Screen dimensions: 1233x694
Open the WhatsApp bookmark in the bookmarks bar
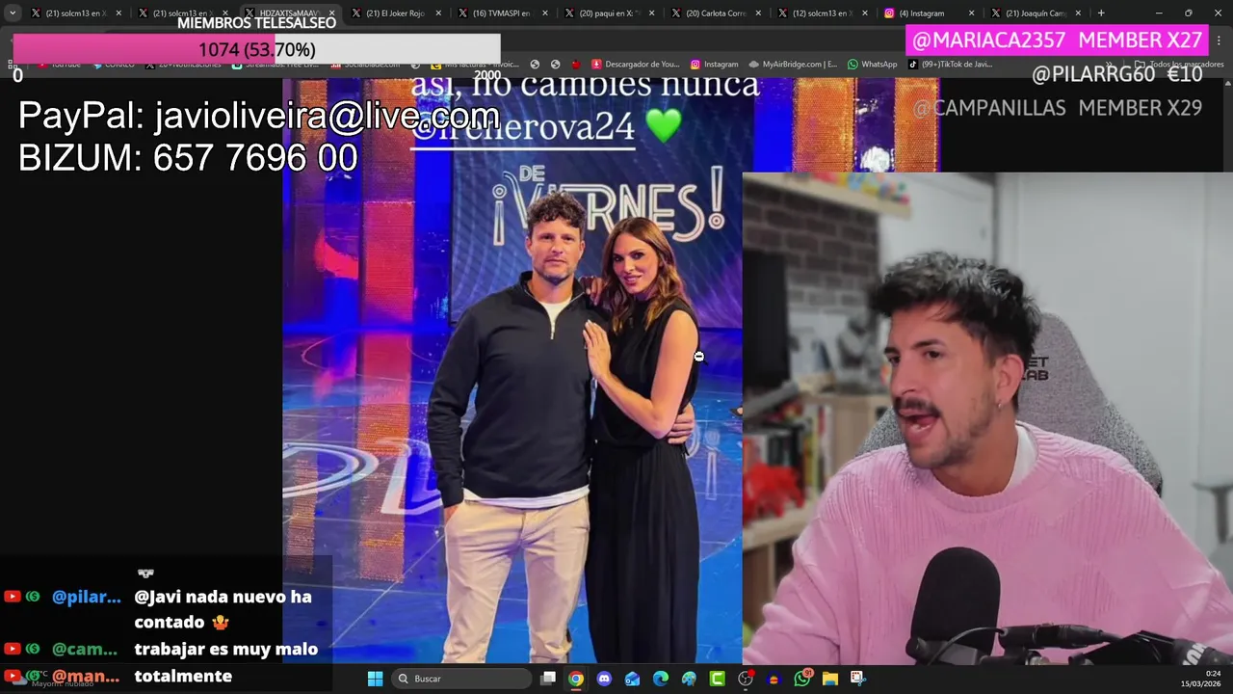[873, 65]
